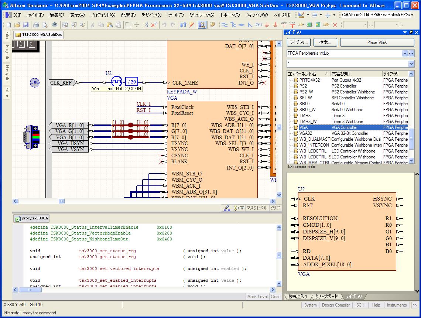Click the library browse '...' button
Viewport: 421px width, 318px height.
pyautogui.click(x=411, y=54)
